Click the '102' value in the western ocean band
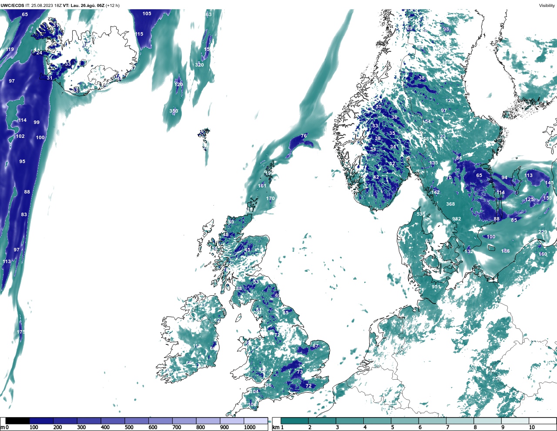Image resolution: width=557 pixels, height=431 pixels. pyautogui.click(x=20, y=136)
